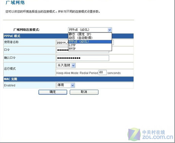The height and width of the screenshot is (143, 175).
Task: Open the 运行模式 永久连续 dropdown
Action: pos(66,66)
